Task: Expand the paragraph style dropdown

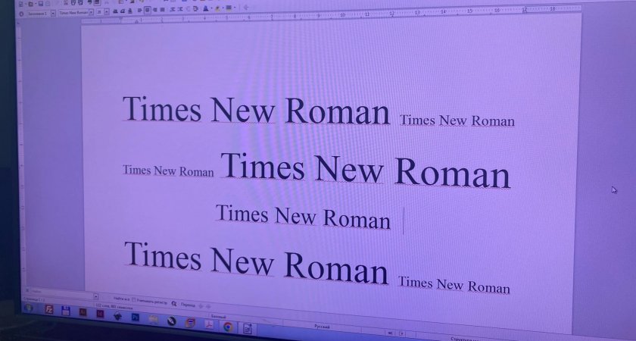Action: (53, 14)
